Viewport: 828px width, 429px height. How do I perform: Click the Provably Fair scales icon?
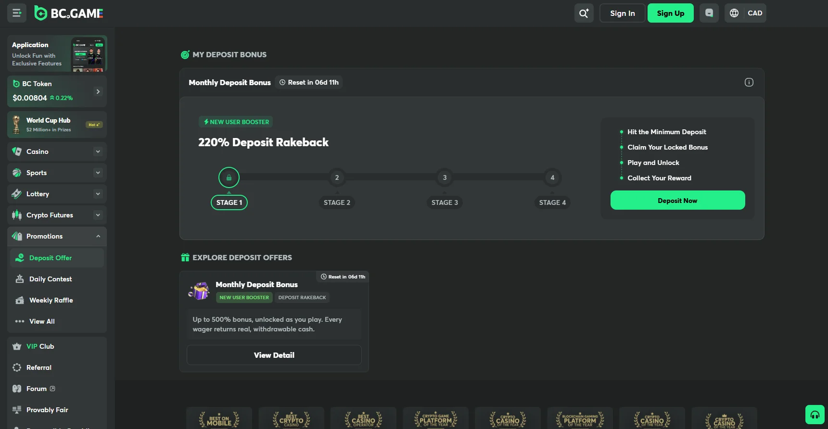tap(17, 410)
